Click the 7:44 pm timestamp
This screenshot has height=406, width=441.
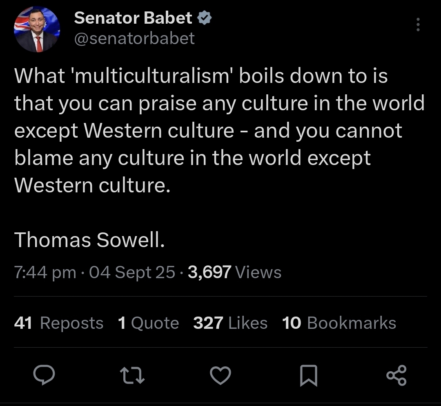pyautogui.click(x=45, y=272)
